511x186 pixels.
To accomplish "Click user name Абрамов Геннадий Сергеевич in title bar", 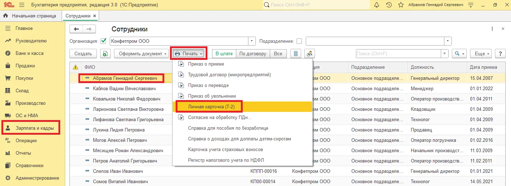I will click(x=435, y=5).
